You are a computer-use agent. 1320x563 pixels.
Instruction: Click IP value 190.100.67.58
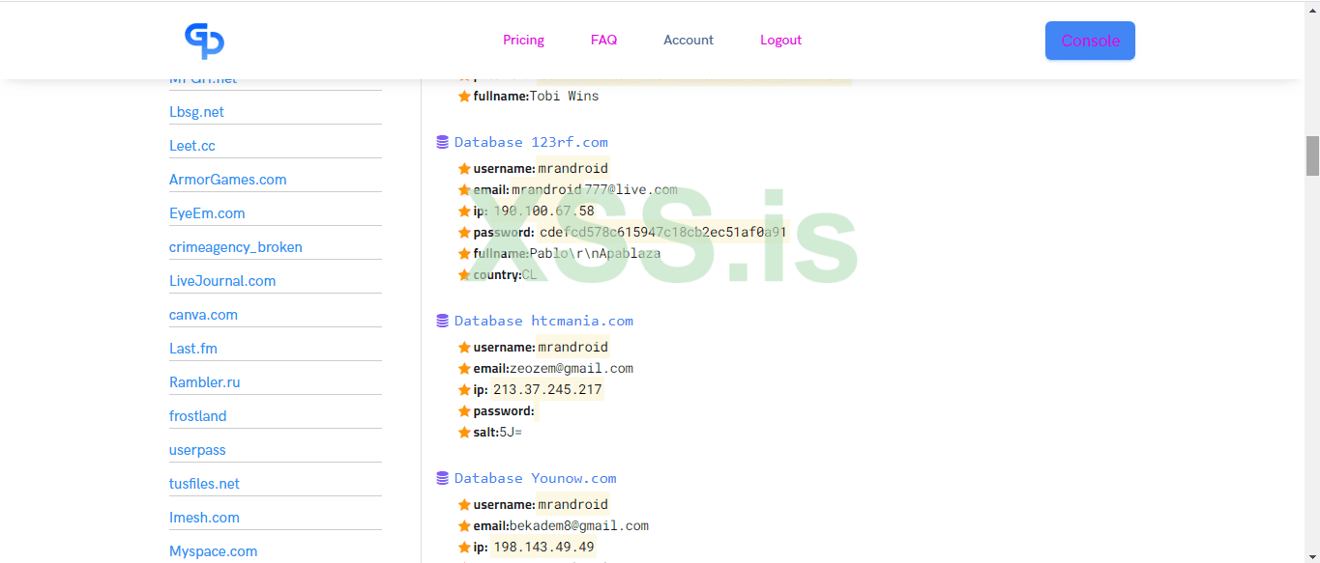[543, 211]
